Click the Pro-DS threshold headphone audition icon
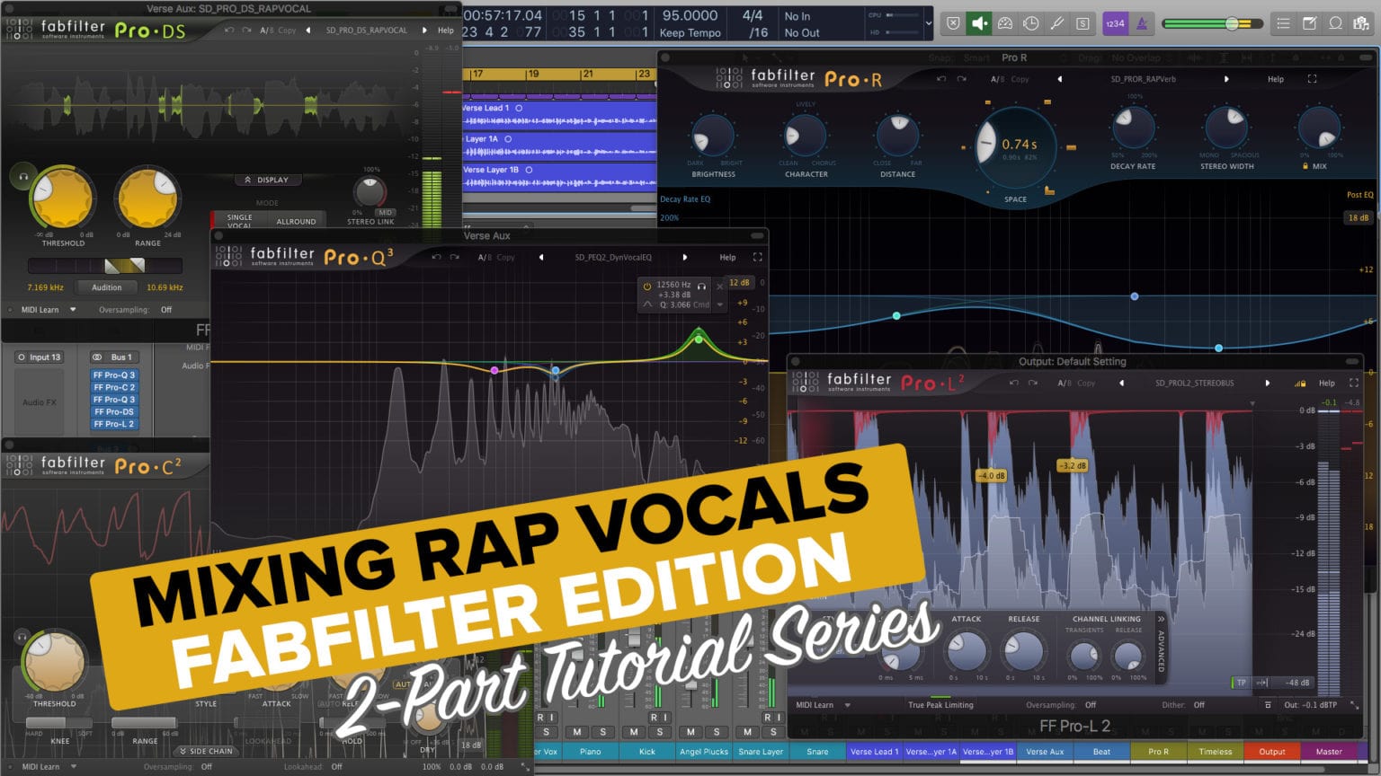The image size is (1381, 776). point(23,177)
